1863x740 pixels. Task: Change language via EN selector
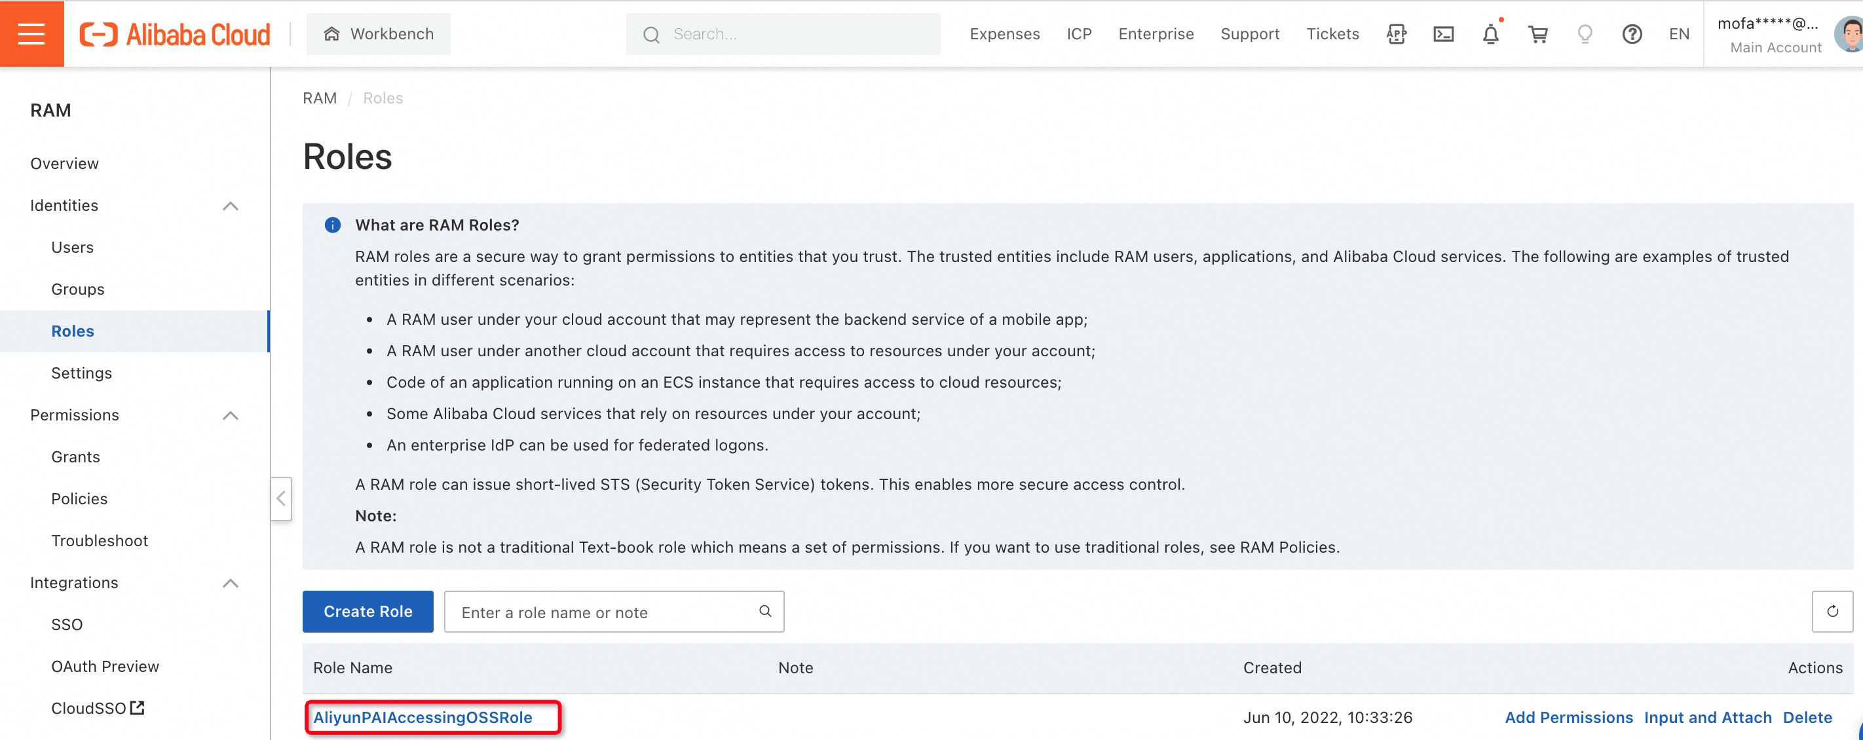[1678, 34]
